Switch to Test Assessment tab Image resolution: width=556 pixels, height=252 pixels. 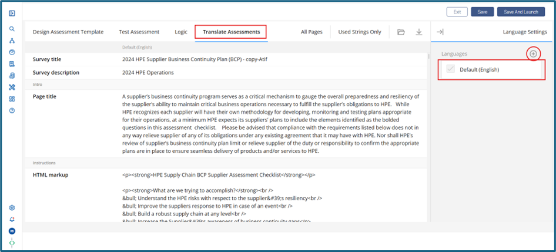(x=139, y=32)
